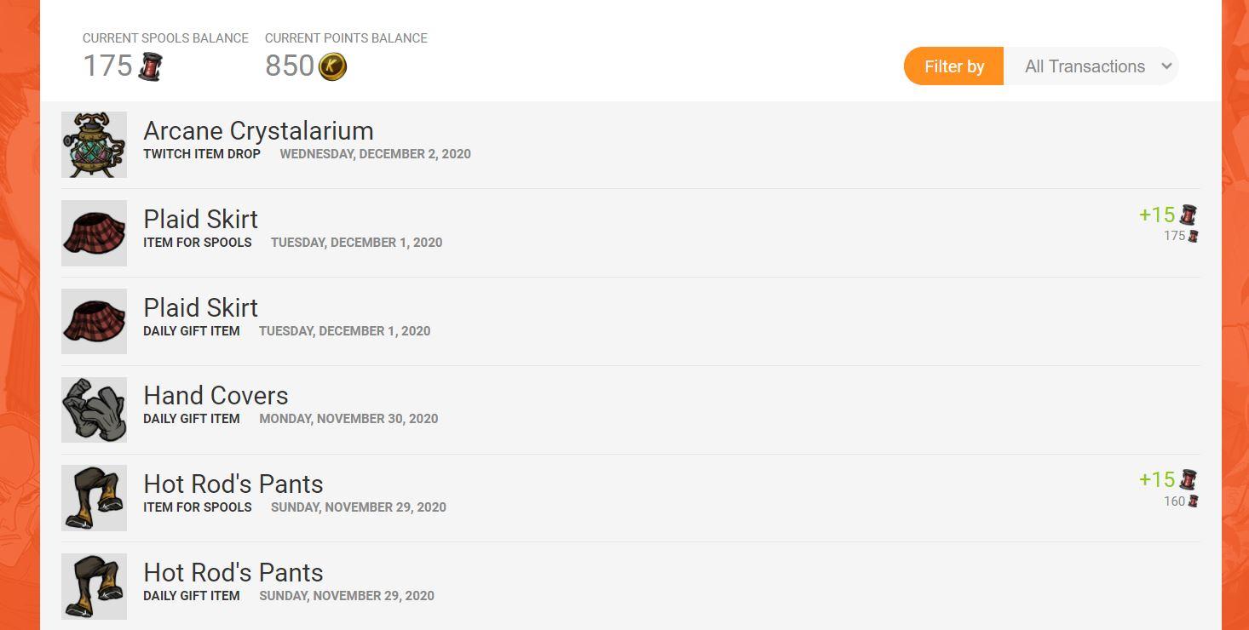The width and height of the screenshot is (1249, 630).
Task: Click the Filter by orange button
Action: click(953, 66)
